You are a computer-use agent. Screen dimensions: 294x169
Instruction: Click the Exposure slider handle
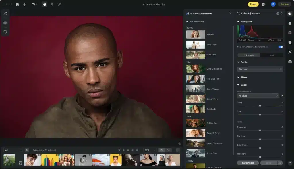pyautogui.click(x=260, y=130)
